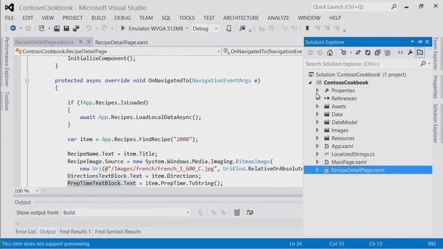
Task: Open Properties via the wrench icon
Action: [410, 53]
